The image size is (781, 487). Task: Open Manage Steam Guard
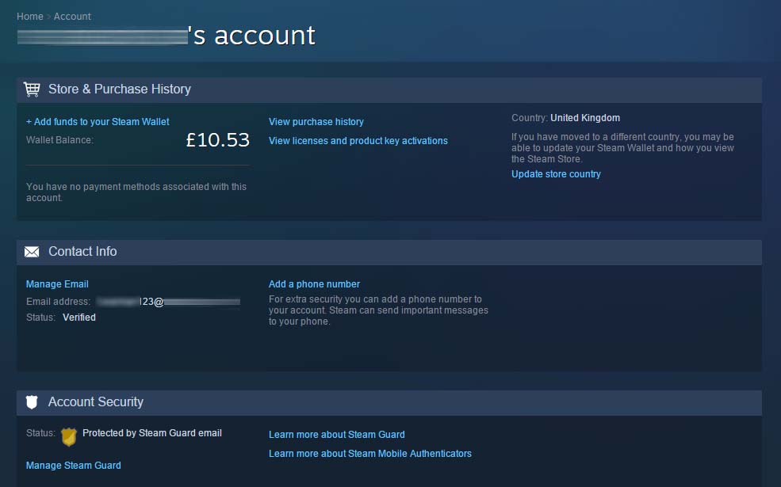tap(73, 466)
